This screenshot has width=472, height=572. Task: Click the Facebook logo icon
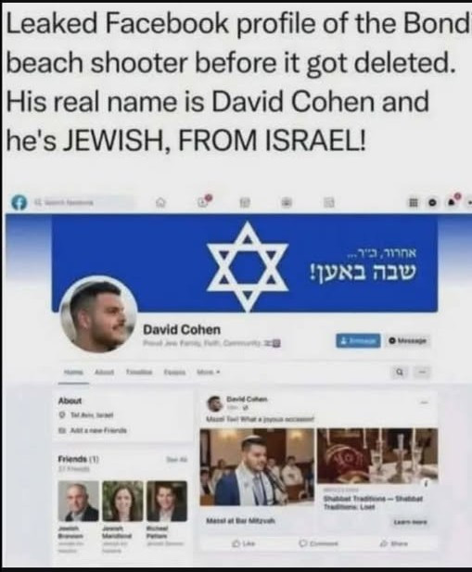(x=19, y=202)
